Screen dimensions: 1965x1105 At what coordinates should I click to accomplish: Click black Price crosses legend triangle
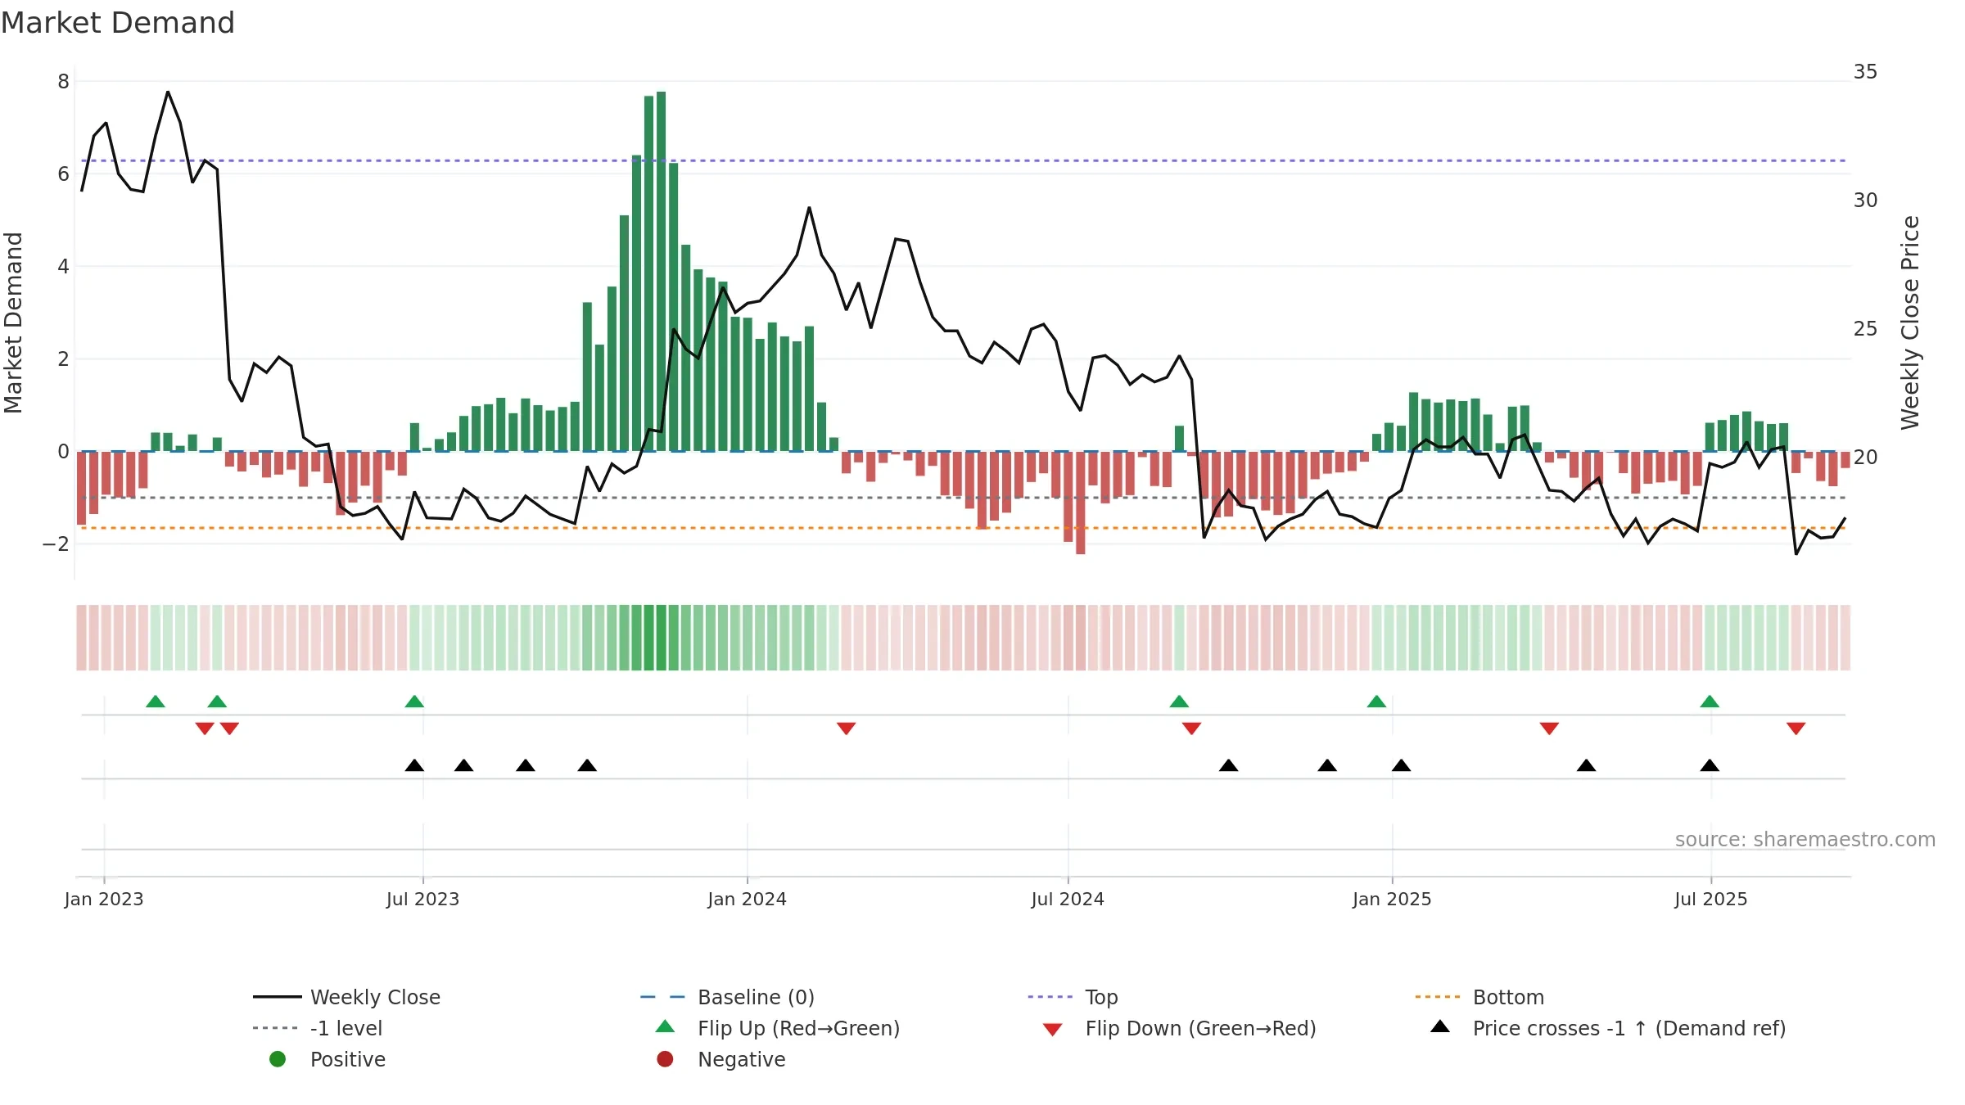[1440, 1026]
